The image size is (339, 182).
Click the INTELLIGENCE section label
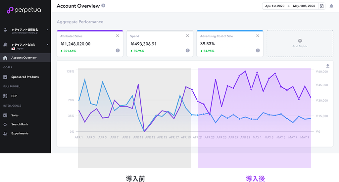pos(12,106)
